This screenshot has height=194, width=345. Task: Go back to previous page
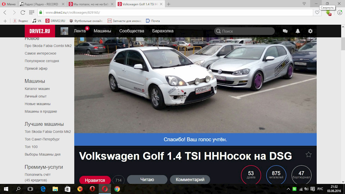5,13
